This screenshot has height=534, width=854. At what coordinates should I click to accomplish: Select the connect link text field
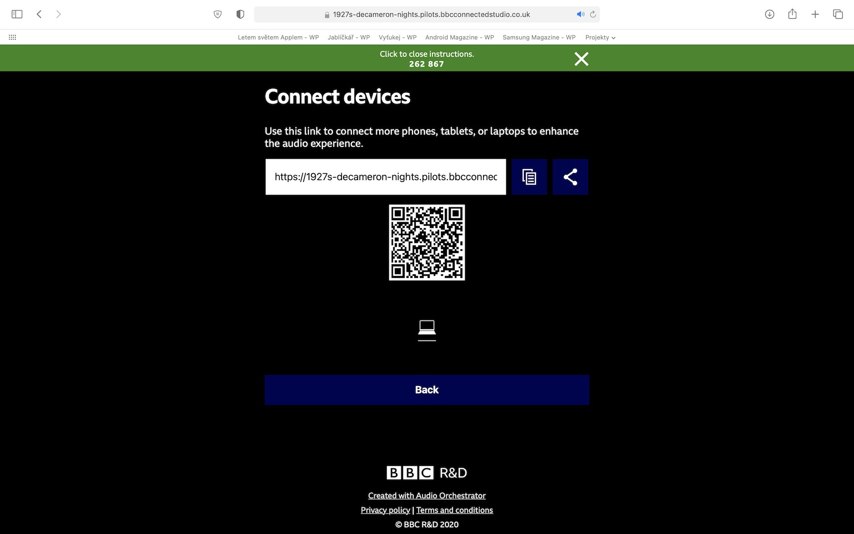(386, 177)
